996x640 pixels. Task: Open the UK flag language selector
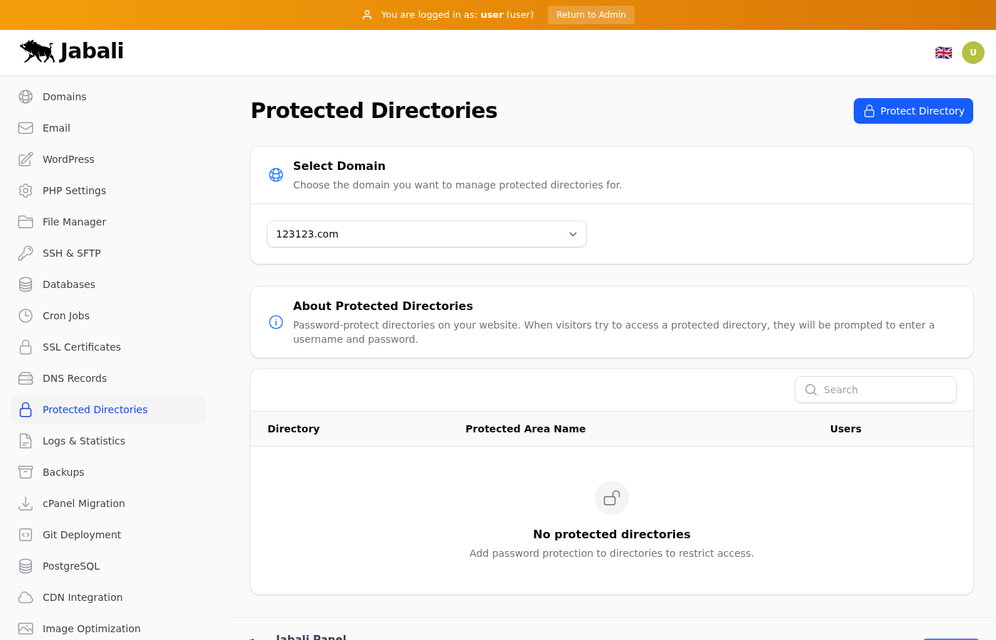943,53
